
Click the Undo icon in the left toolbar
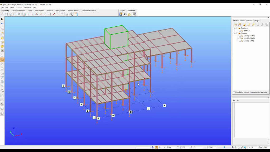point(2,24)
